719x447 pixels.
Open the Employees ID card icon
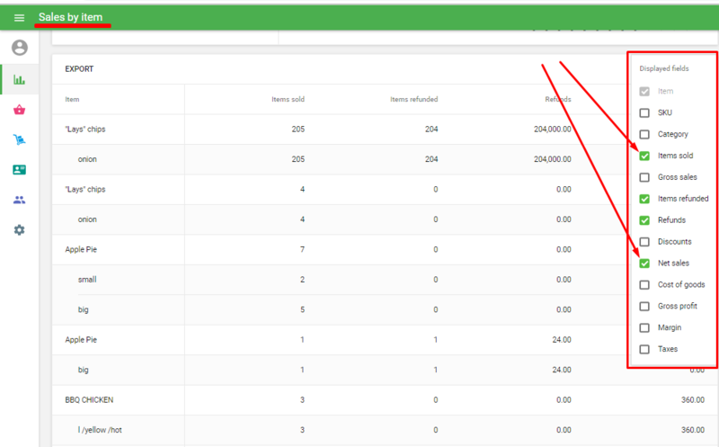(x=19, y=170)
